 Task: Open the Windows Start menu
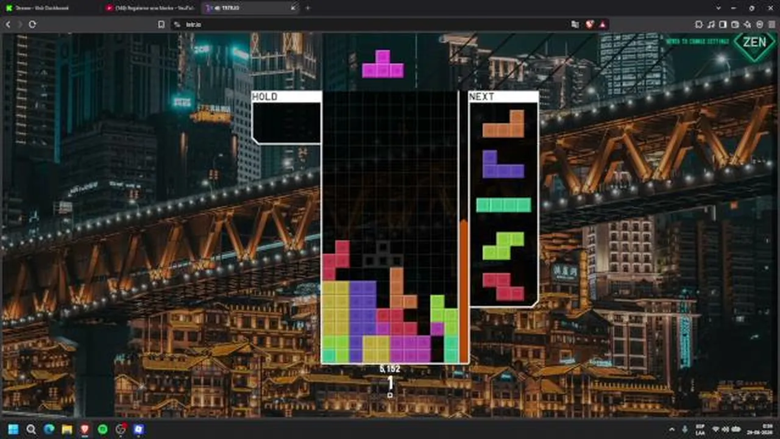[13, 429]
